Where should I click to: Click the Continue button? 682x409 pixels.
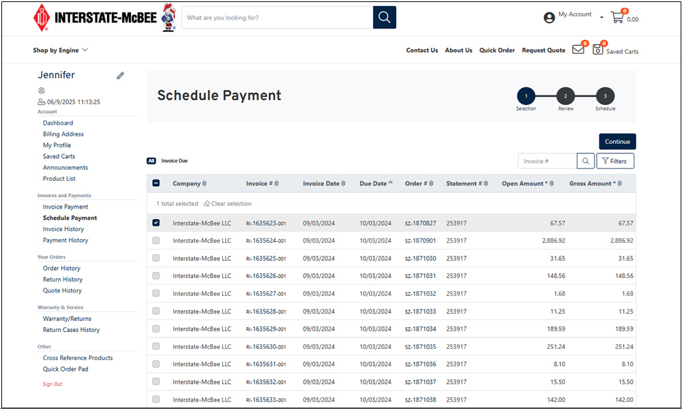617,142
